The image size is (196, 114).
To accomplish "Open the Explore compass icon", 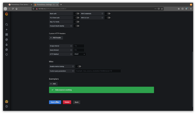I will point(7,39).
